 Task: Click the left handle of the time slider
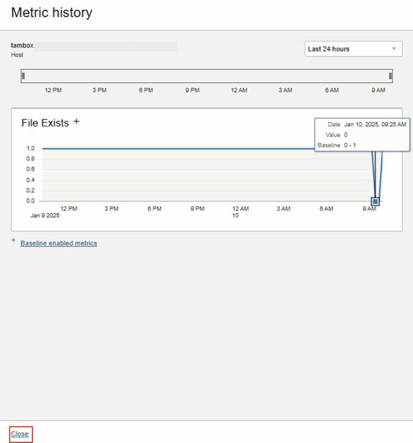tap(23, 76)
